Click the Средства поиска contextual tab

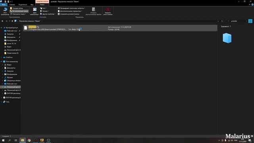click(42, 2)
